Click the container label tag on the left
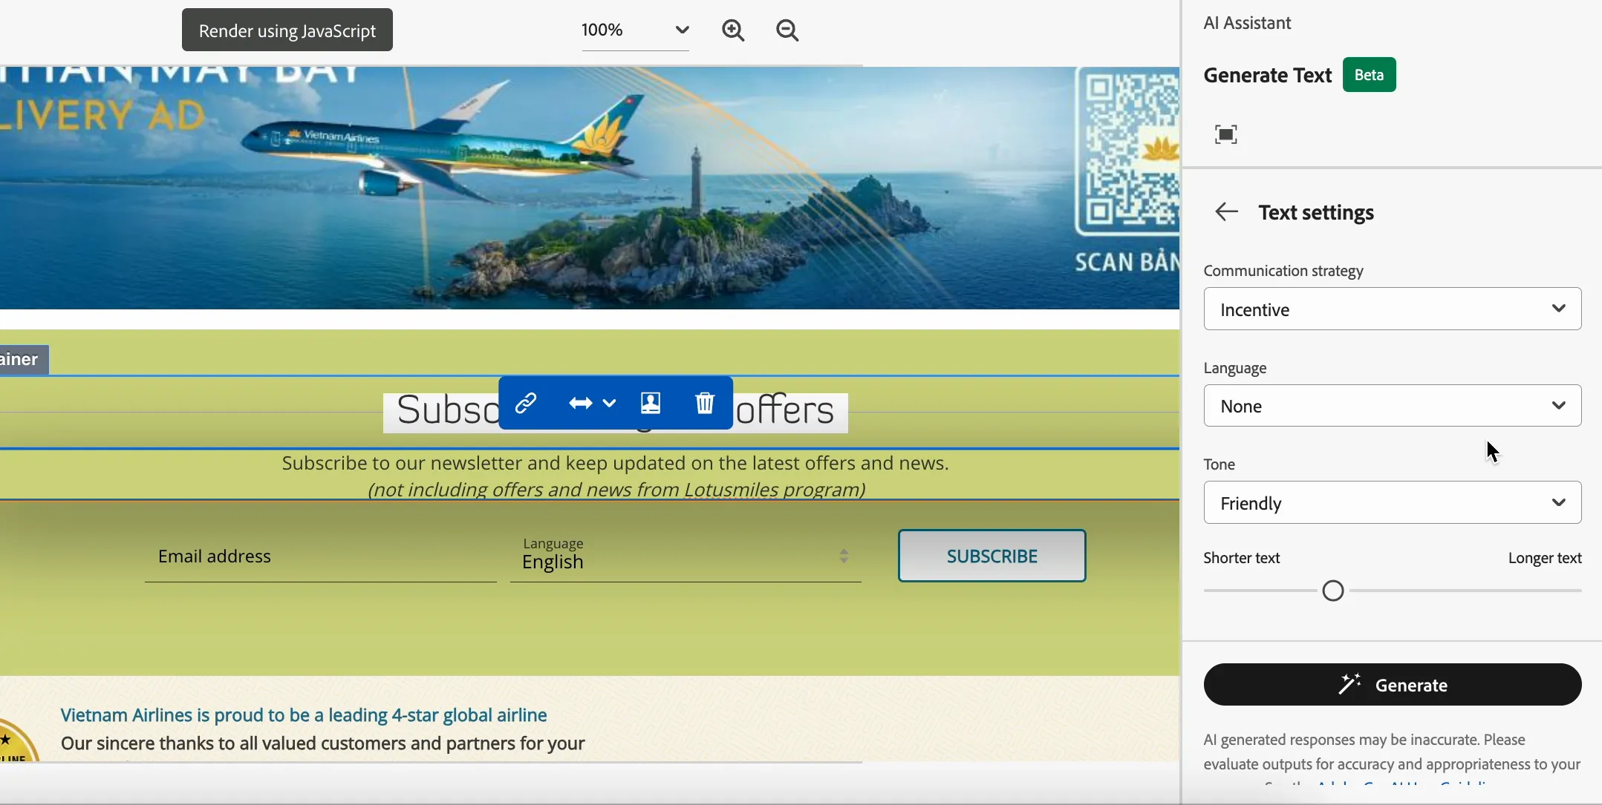This screenshot has height=805, width=1602. 24,360
